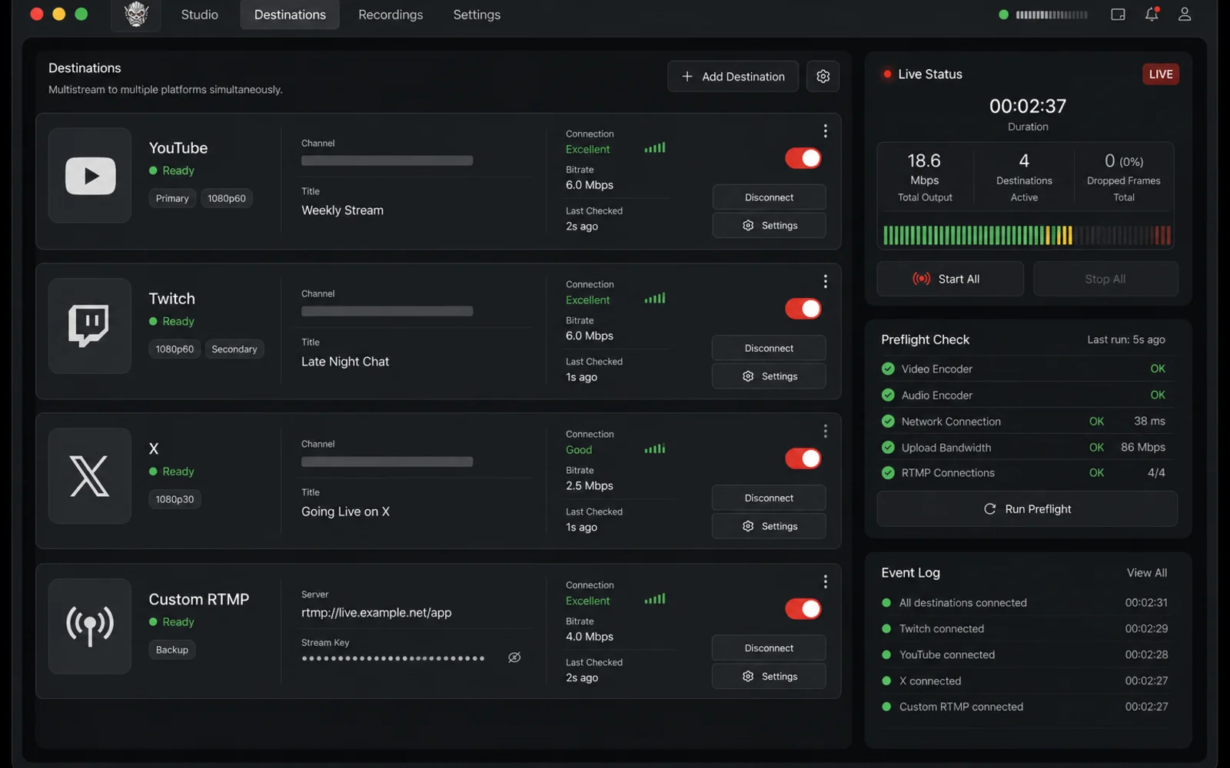Click the audio level meter in top bar
This screenshot has height=768, width=1230.
coord(1052,15)
